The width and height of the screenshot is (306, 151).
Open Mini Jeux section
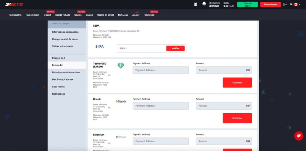123,15
